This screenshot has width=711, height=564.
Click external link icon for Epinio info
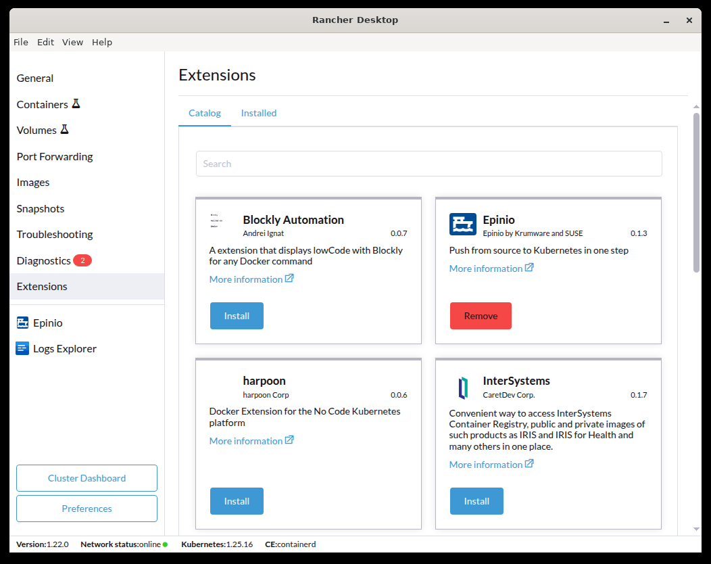point(529,268)
